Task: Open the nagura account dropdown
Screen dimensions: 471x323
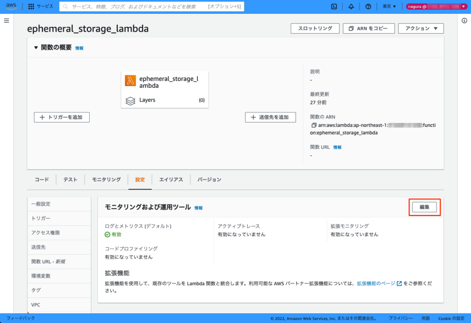Action: click(436, 6)
